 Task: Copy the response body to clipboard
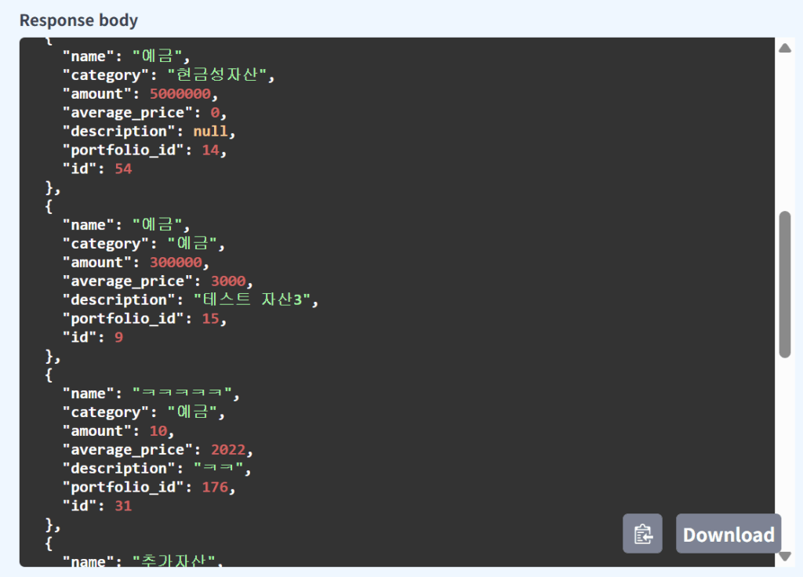tap(642, 534)
